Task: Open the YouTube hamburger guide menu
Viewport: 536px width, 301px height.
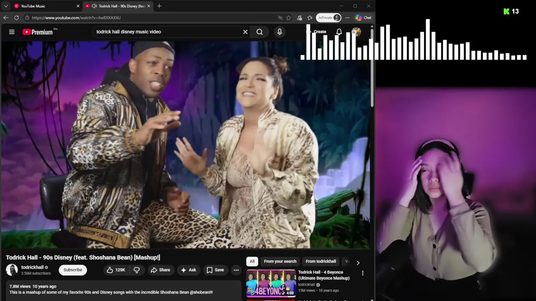Action: (x=12, y=32)
